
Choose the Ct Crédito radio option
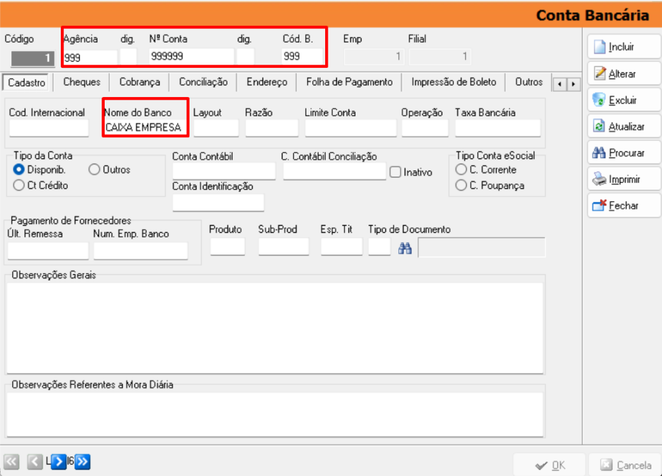click(19, 186)
